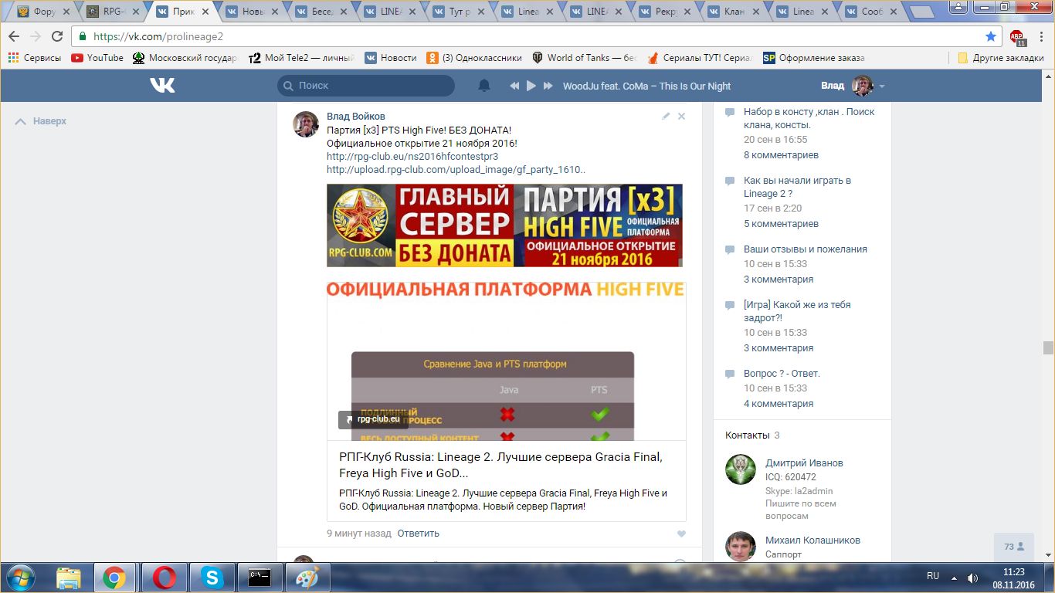Bookmark this page with the star icon

point(991,36)
